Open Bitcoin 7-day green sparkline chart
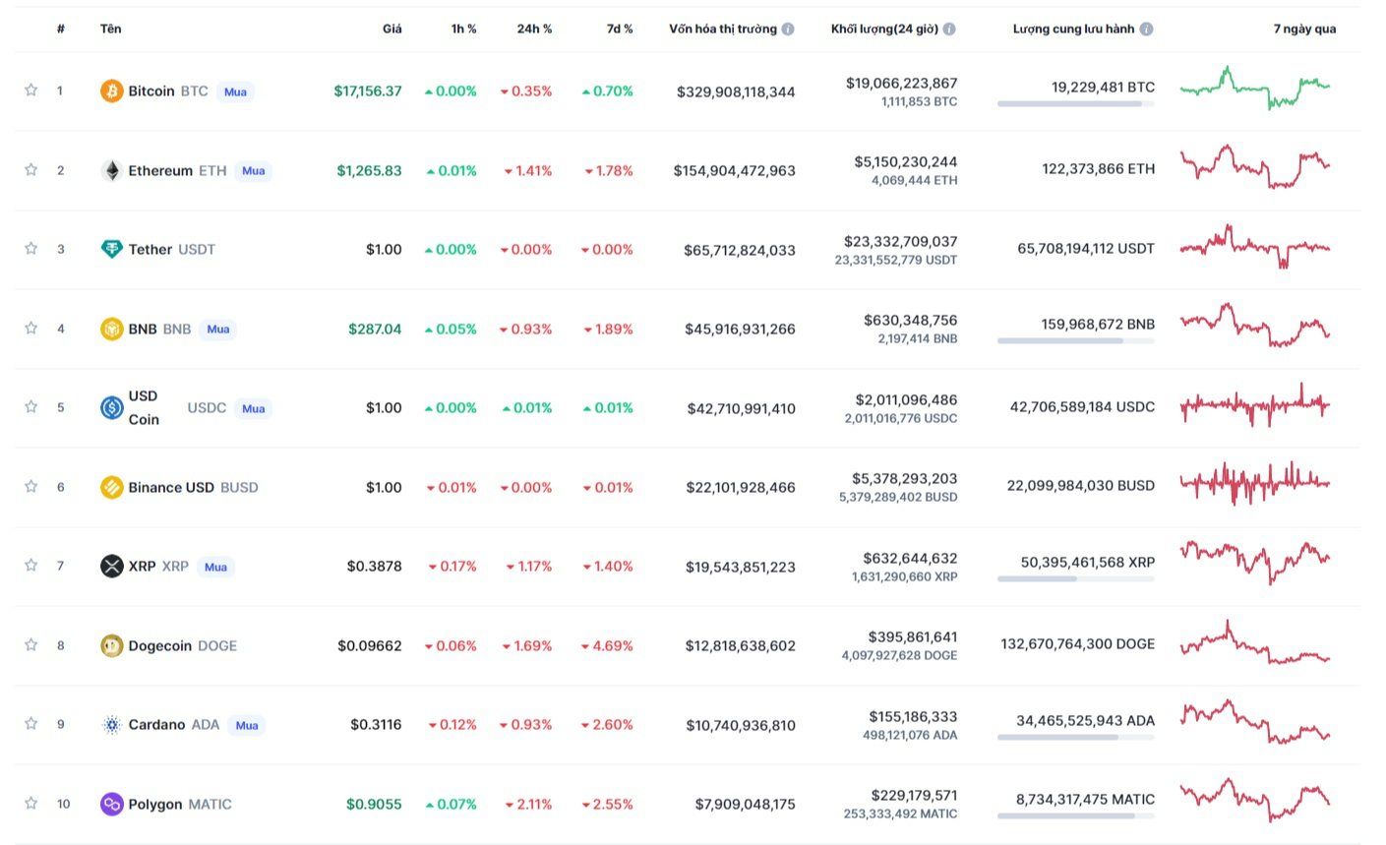This screenshot has width=1386, height=845. [1255, 88]
